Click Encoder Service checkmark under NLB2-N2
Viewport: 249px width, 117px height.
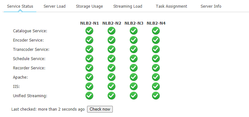[x=111, y=40]
